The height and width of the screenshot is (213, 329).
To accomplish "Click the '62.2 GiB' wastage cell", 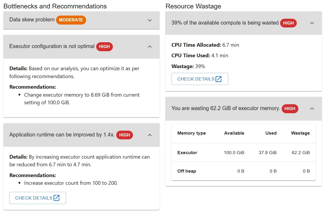I will click(301, 153).
